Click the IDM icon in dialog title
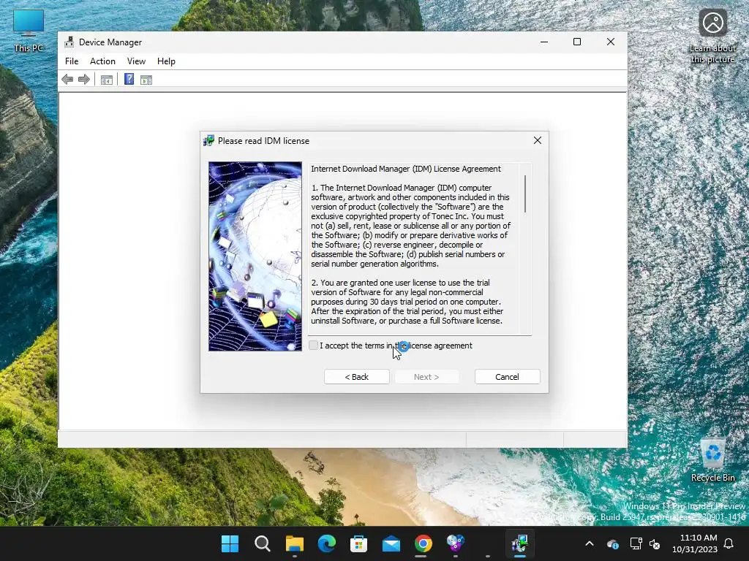Viewport: 749px width, 561px height. point(208,141)
